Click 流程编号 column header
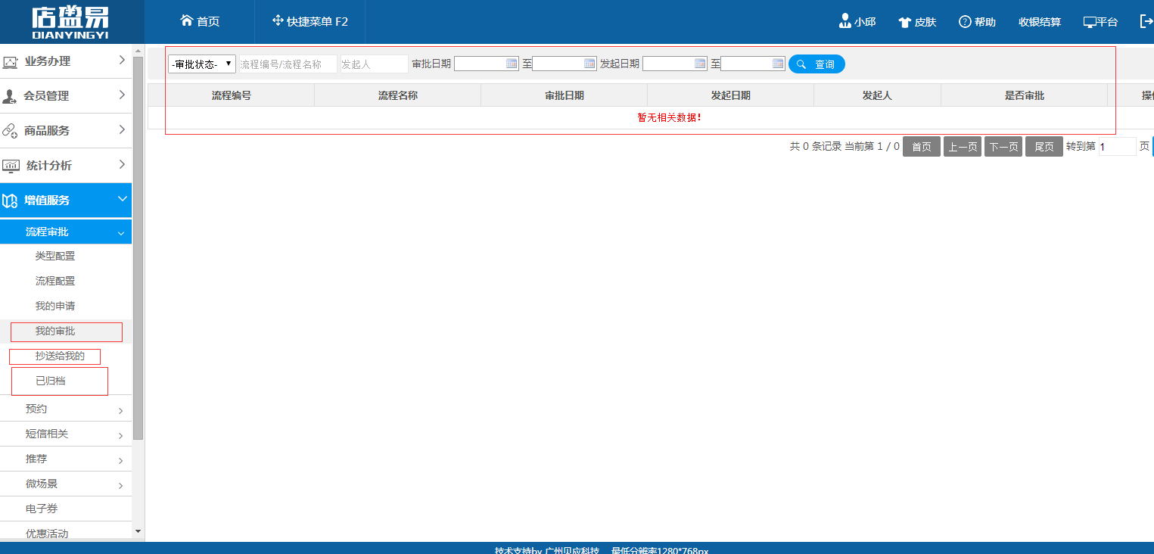The height and width of the screenshot is (554, 1154). pyautogui.click(x=232, y=95)
